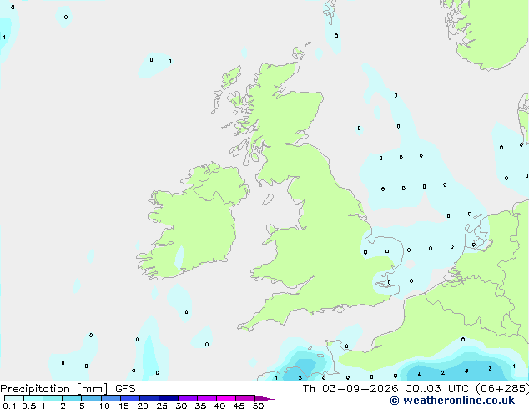Choose the 25–30 mm navy legend swatch
This screenshot has width=529, height=409.
[169, 398]
